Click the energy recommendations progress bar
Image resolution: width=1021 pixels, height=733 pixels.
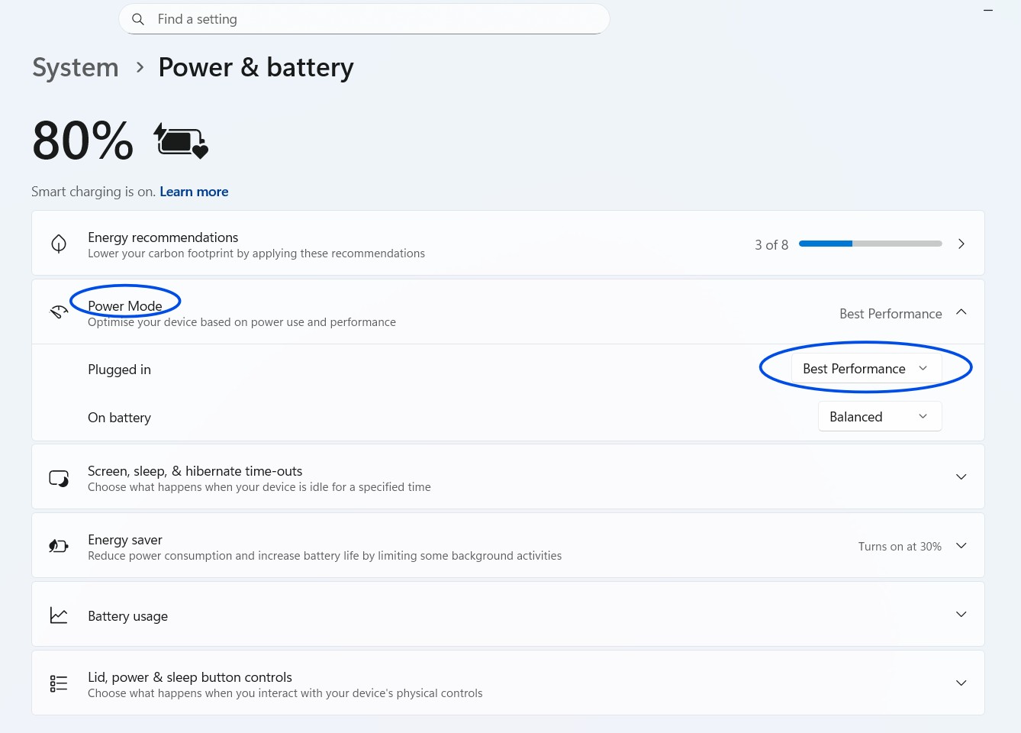[x=870, y=244]
